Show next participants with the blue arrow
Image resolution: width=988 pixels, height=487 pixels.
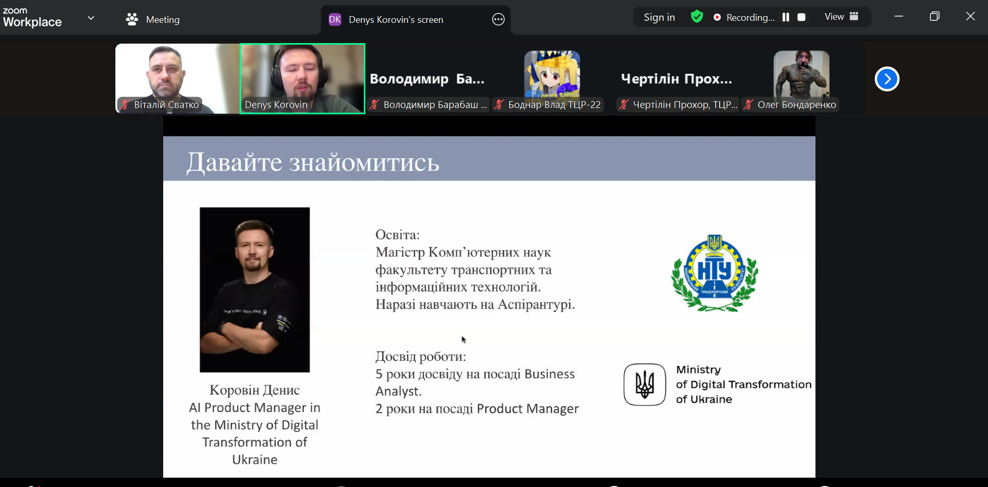(887, 79)
